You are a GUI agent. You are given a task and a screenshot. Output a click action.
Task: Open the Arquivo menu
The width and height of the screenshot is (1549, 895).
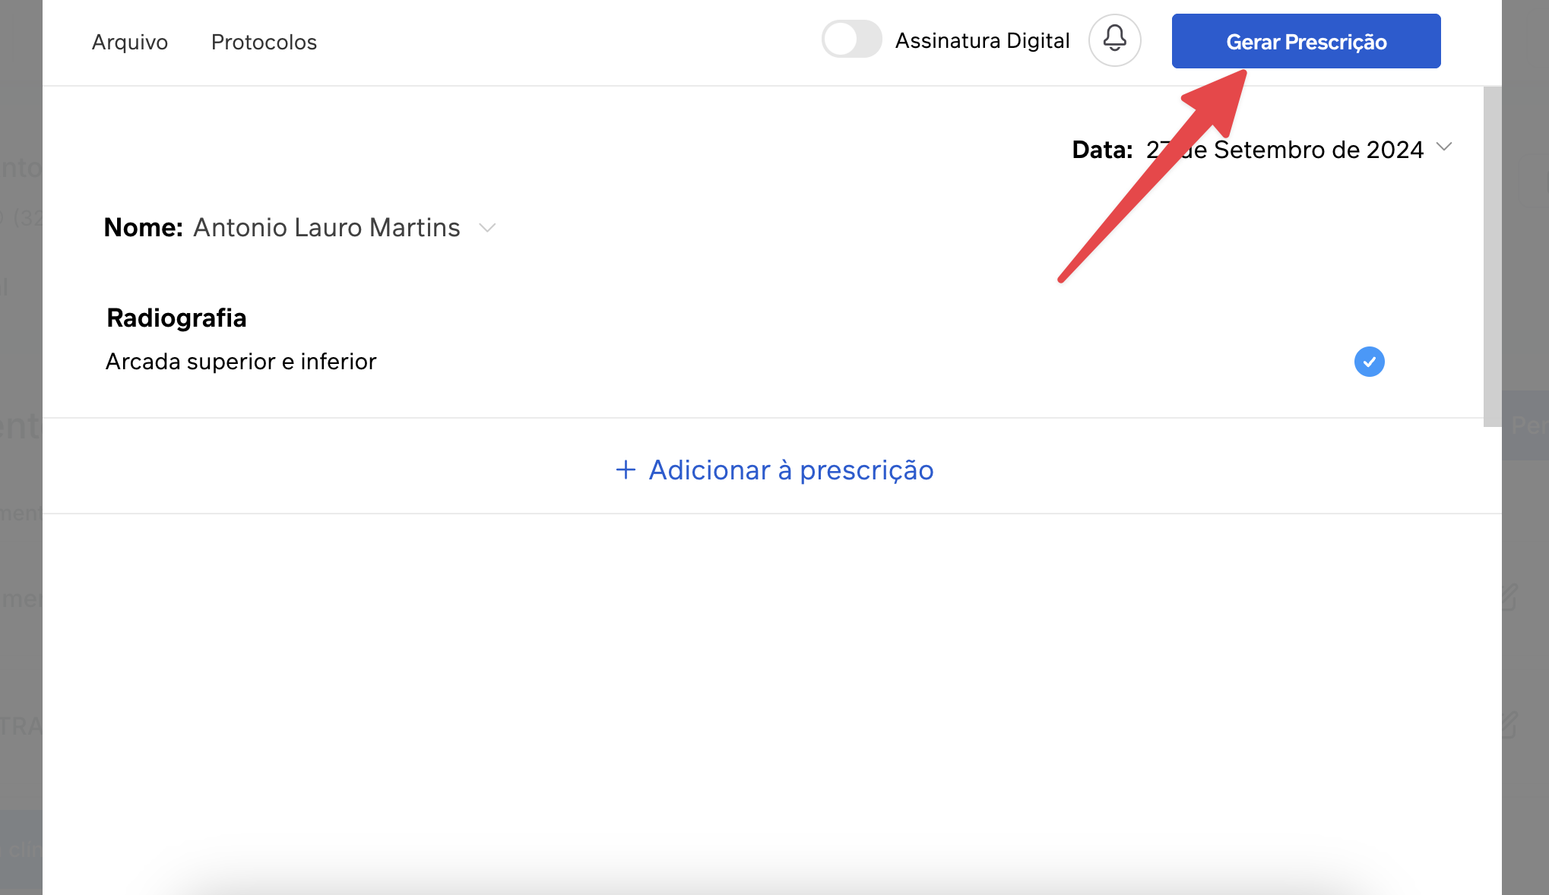[130, 42]
